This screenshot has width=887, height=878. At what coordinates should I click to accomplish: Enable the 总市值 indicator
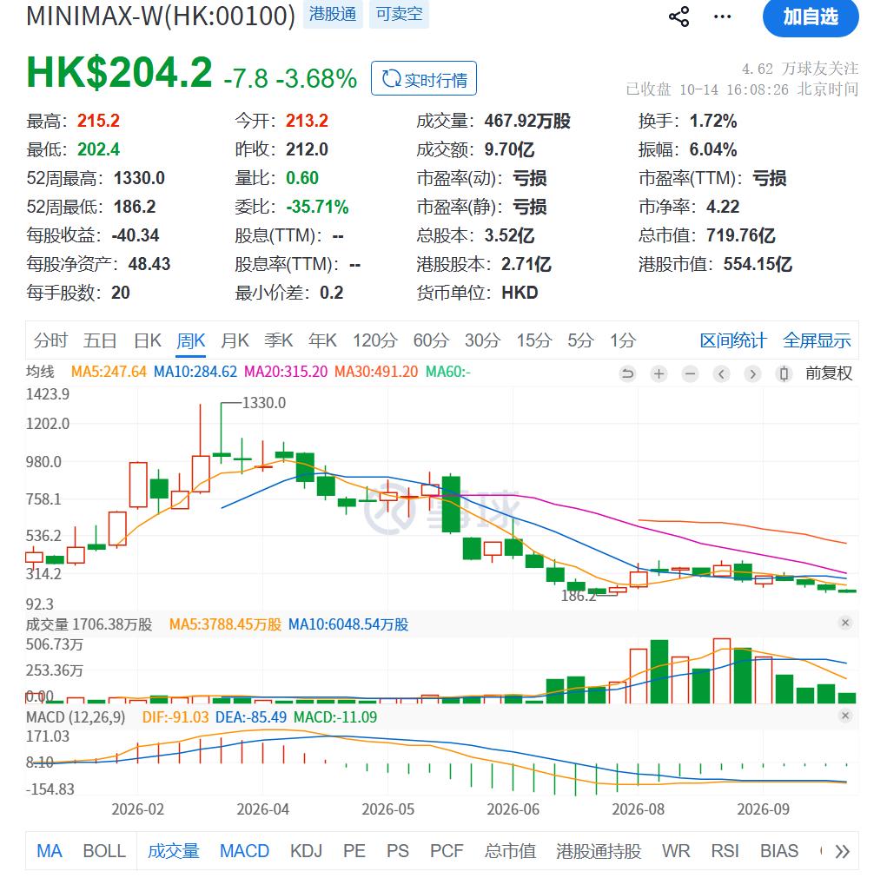510,851
